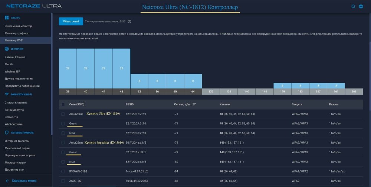Open Системный монитор menu item
Viewport: 371px width, 187px height.
coord(18,26)
